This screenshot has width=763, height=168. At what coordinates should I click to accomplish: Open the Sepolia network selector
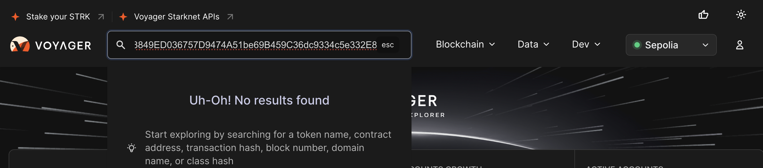point(671,45)
